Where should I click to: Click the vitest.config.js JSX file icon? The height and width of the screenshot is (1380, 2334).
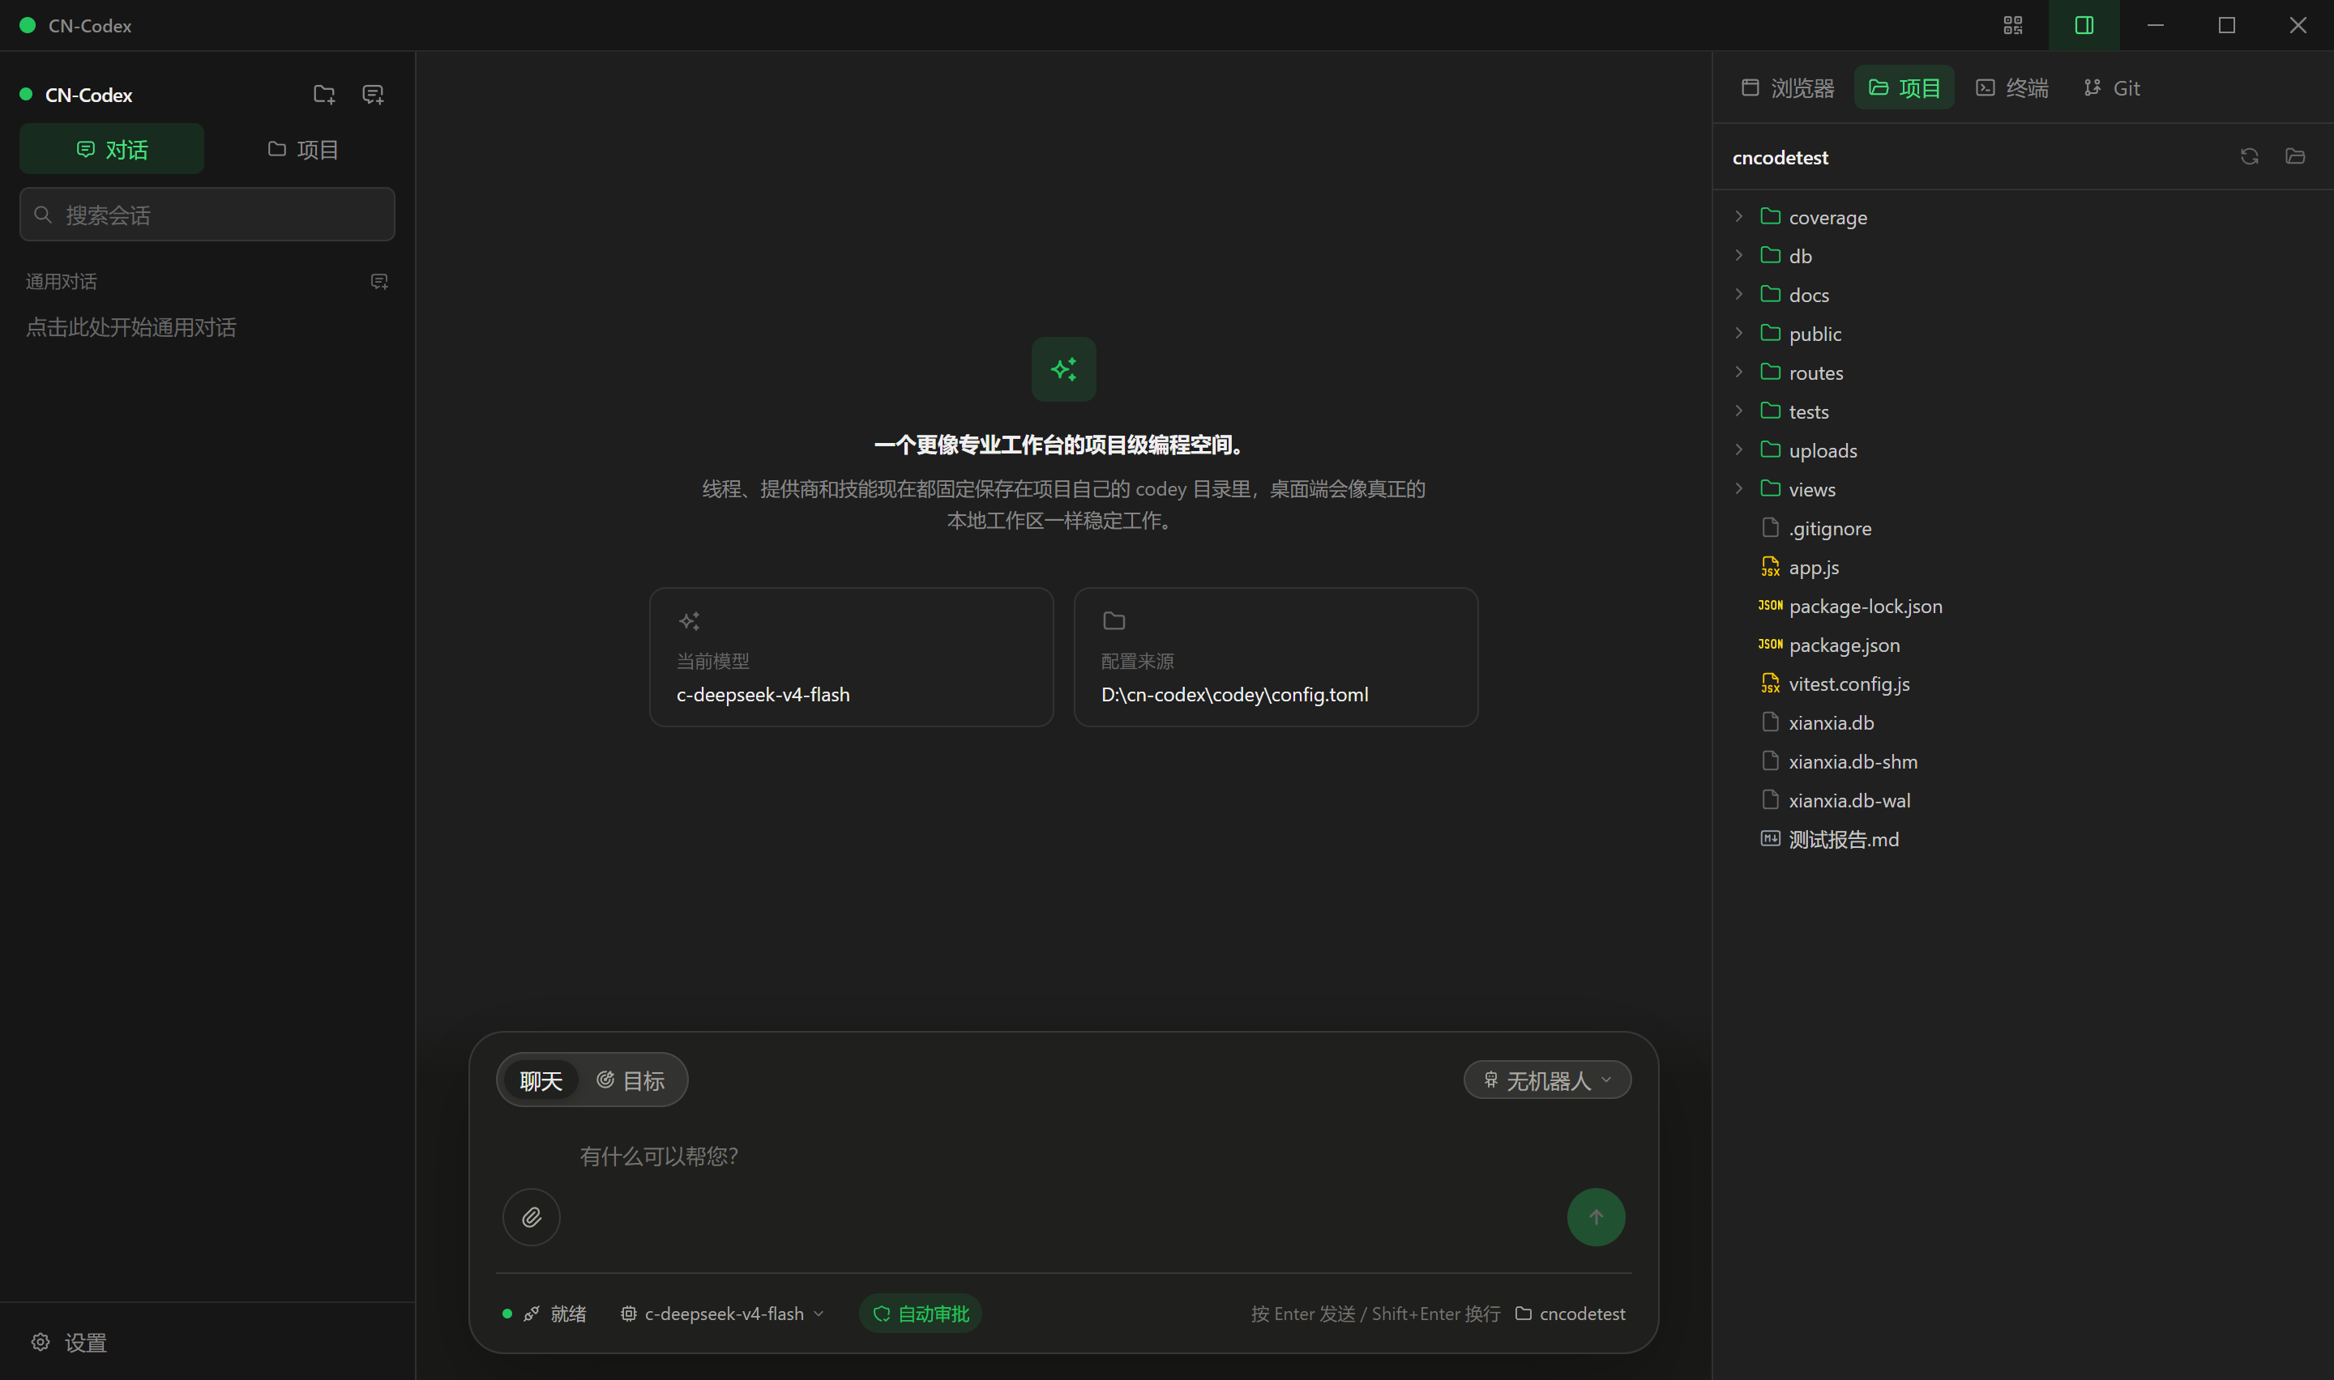1770,684
